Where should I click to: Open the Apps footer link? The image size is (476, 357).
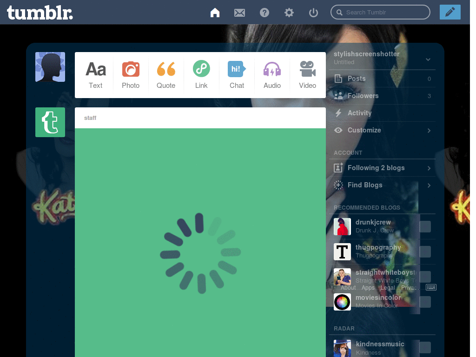click(368, 287)
